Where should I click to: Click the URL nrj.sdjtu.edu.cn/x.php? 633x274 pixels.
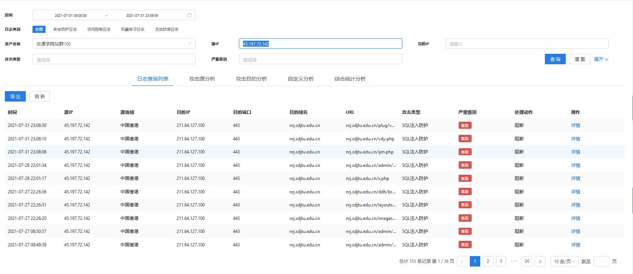tap(367, 178)
